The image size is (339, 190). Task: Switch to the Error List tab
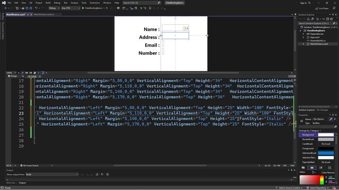tap(12, 183)
